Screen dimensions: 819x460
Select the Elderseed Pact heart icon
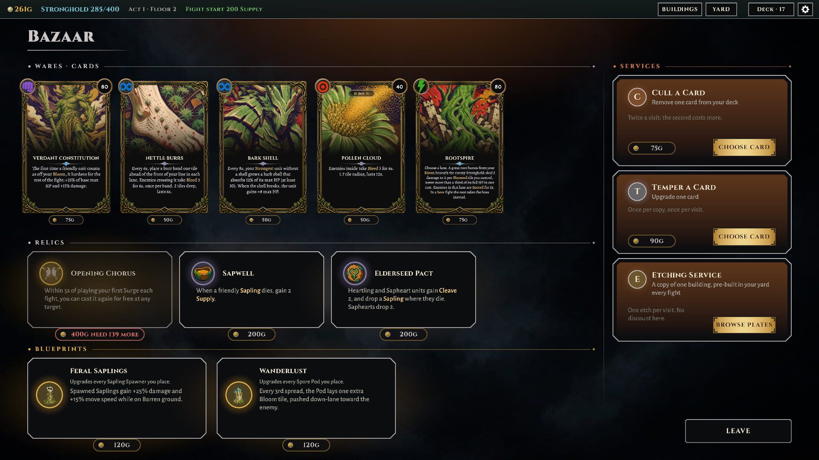[x=355, y=273]
